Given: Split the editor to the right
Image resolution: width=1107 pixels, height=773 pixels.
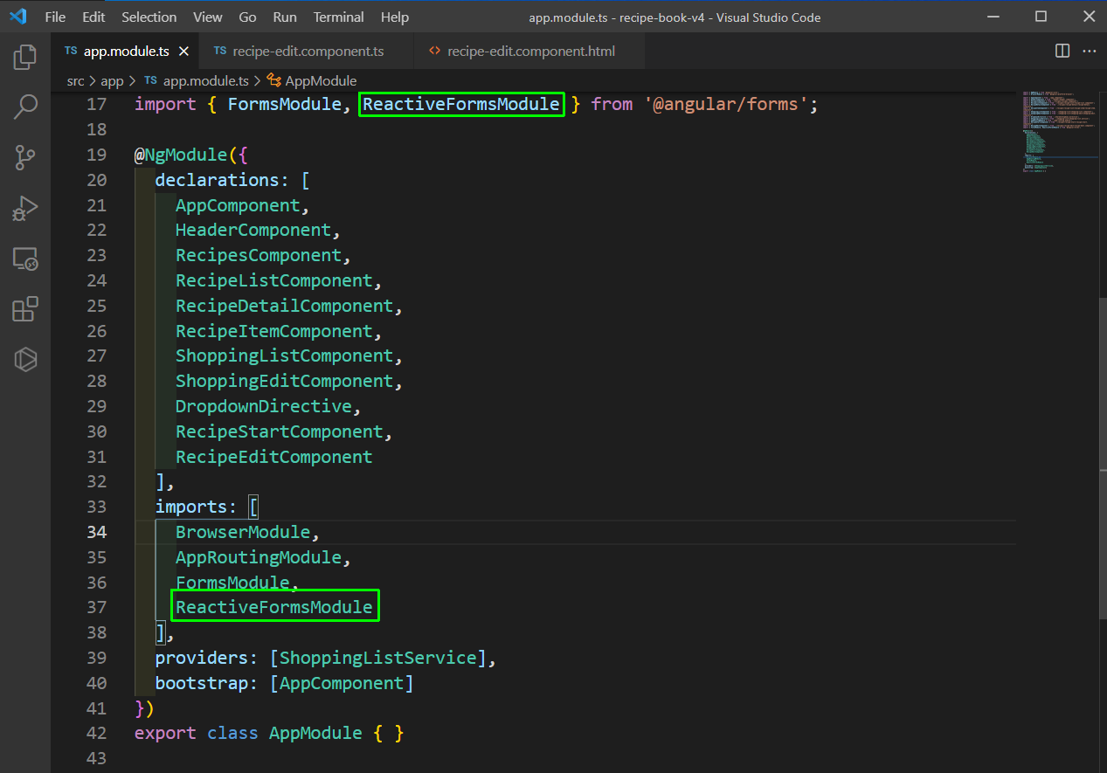Looking at the screenshot, I should (1062, 52).
